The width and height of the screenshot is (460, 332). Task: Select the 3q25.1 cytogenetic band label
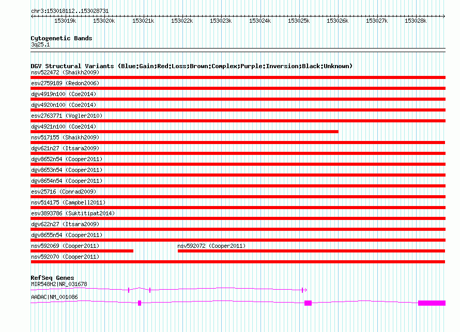[x=40, y=44]
